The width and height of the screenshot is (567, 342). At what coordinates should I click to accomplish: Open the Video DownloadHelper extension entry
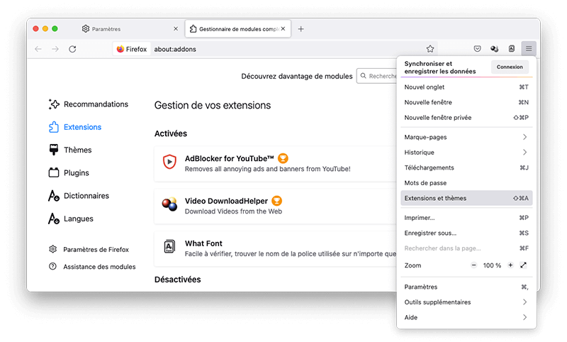tap(276, 206)
